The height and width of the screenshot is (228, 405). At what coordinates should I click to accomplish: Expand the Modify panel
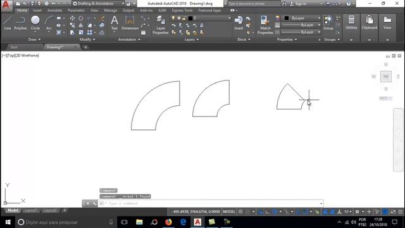[x=87, y=39]
